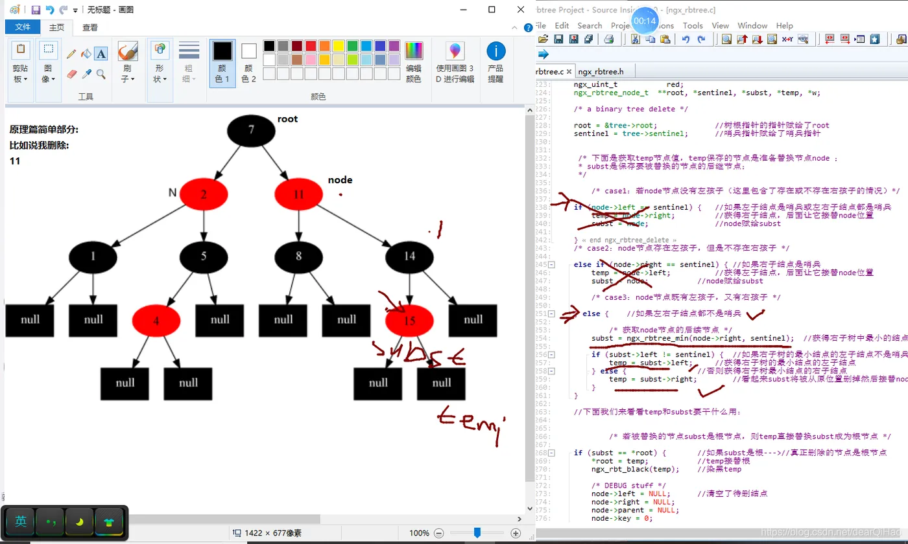Click the Copy icon in Source Insight
The width and height of the screenshot is (908, 544).
651,39
